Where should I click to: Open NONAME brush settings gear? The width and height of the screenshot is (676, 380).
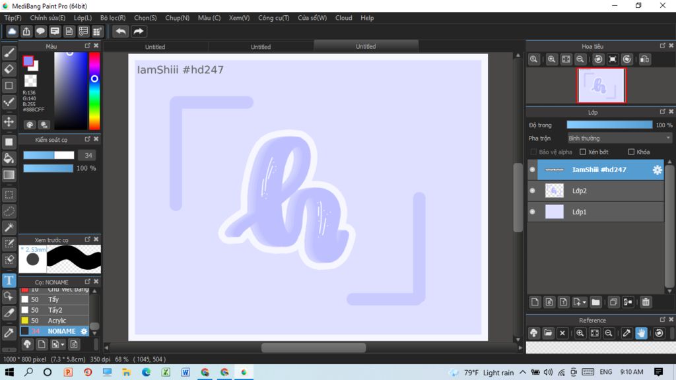[x=84, y=331]
